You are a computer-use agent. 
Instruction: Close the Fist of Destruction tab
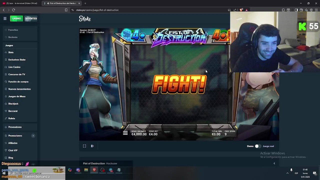pos(79,3)
